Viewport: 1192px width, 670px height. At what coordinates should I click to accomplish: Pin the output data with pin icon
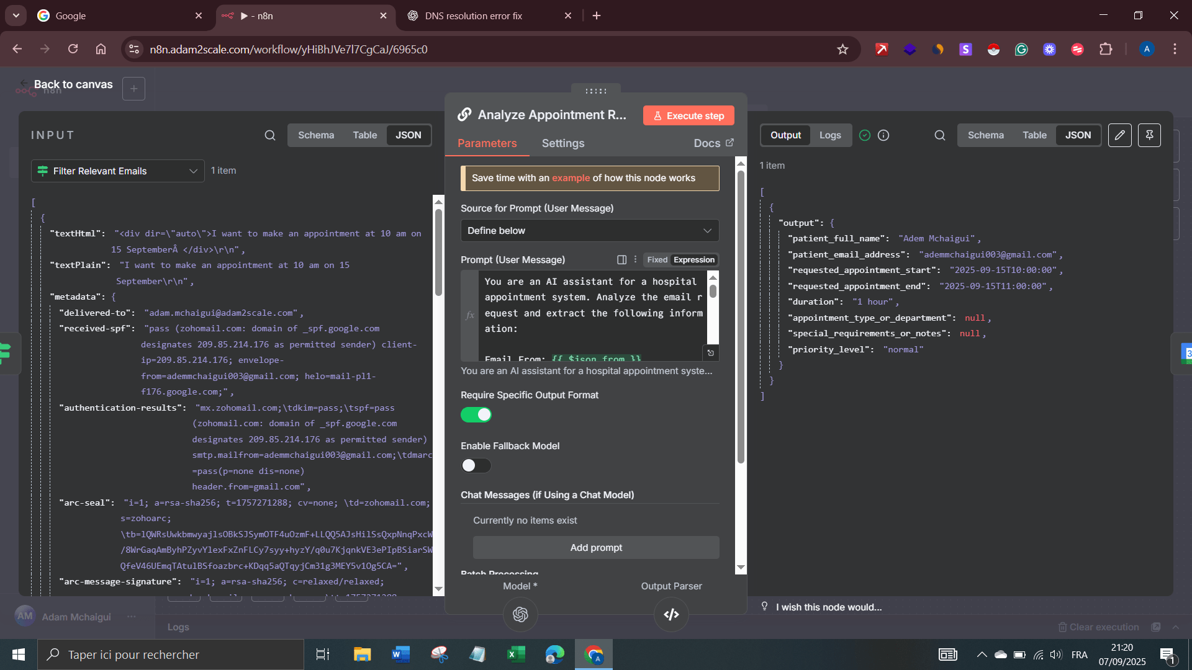[x=1149, y=135]
